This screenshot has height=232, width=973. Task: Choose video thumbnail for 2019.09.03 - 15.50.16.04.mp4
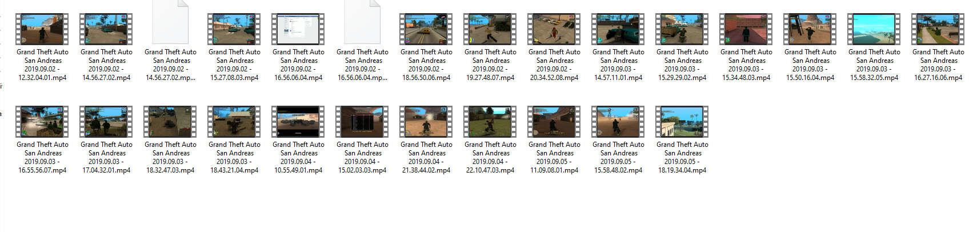(810, 29)
